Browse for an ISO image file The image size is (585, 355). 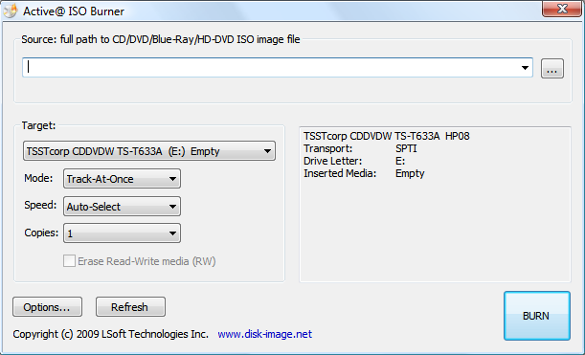(x=552, y=69)
